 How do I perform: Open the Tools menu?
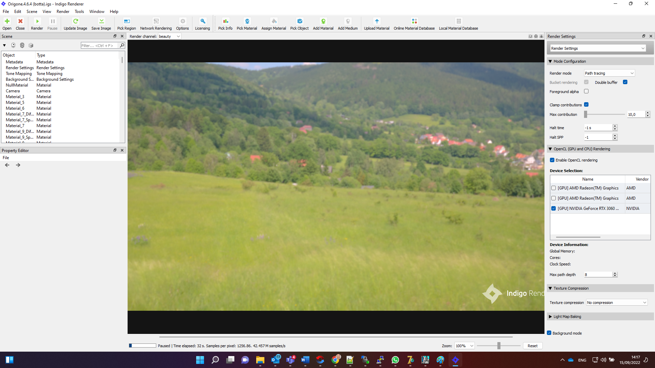(79, 12)
